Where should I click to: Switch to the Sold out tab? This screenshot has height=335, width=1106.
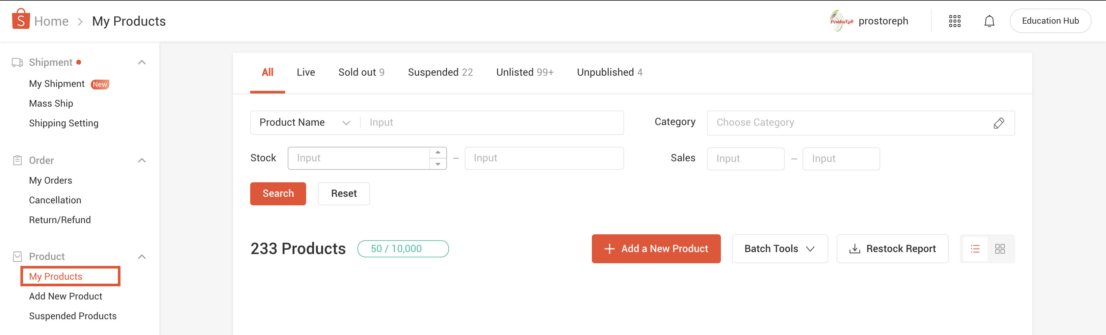361,72
